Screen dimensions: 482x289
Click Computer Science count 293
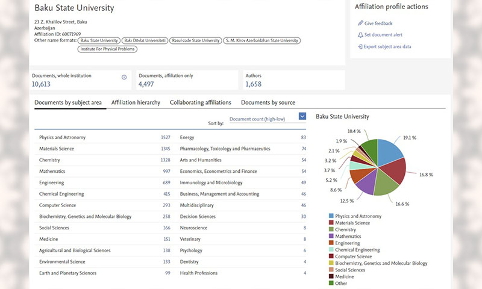pyautogui.click(x=167, y=205)
